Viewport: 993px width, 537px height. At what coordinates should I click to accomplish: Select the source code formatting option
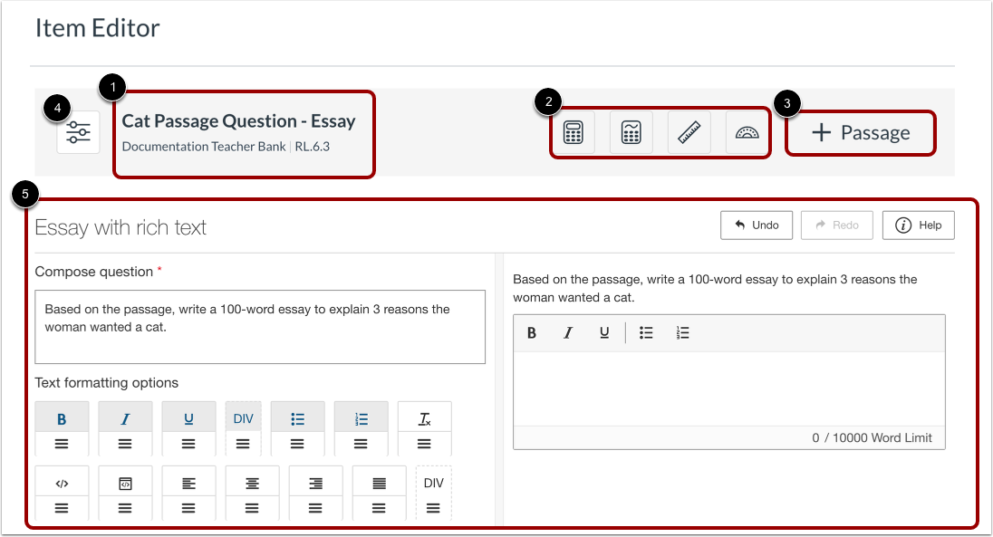point(62,482)
